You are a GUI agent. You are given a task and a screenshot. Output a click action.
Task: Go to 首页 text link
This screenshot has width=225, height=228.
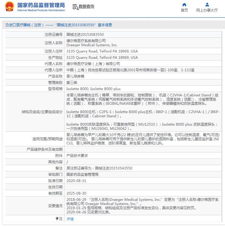184,10
